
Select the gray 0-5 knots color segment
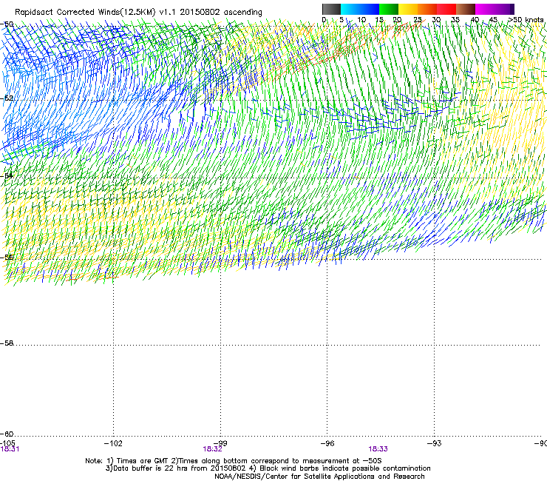[331, 9]
